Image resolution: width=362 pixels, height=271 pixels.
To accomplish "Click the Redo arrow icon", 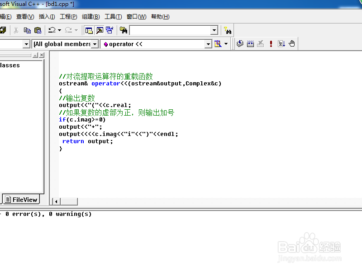I will tap(68, 30).
